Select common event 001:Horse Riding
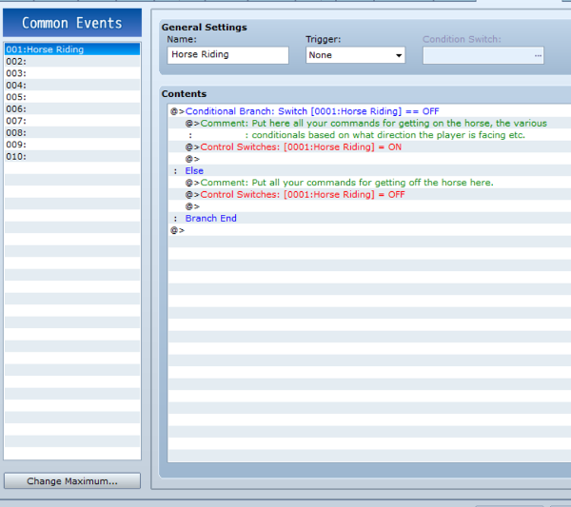This screenshot has height=507, width=571. (72, 49)
